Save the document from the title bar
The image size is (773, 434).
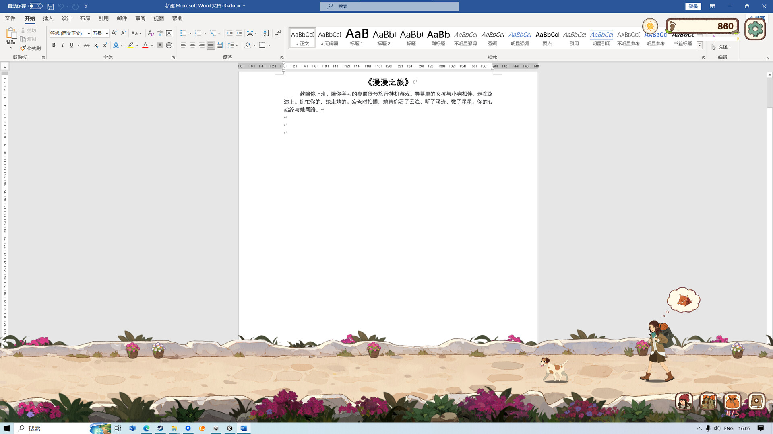[50, 6]
